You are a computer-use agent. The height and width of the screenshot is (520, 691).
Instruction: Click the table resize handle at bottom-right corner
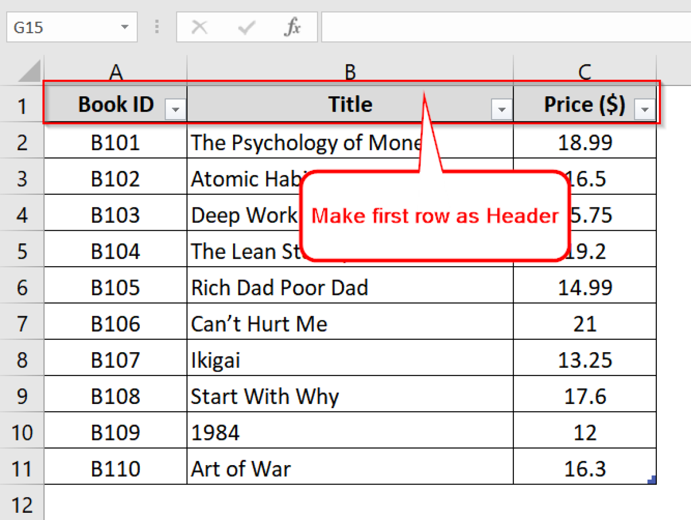pyautogui.click(x=652, y=480)
